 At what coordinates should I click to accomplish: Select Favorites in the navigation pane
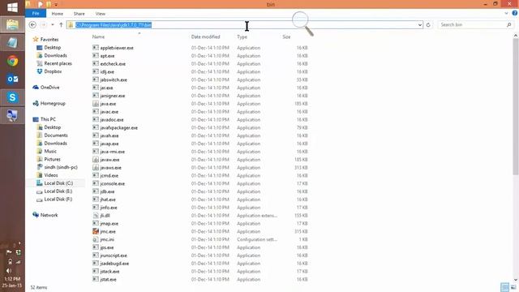click(x=49, y=40)
